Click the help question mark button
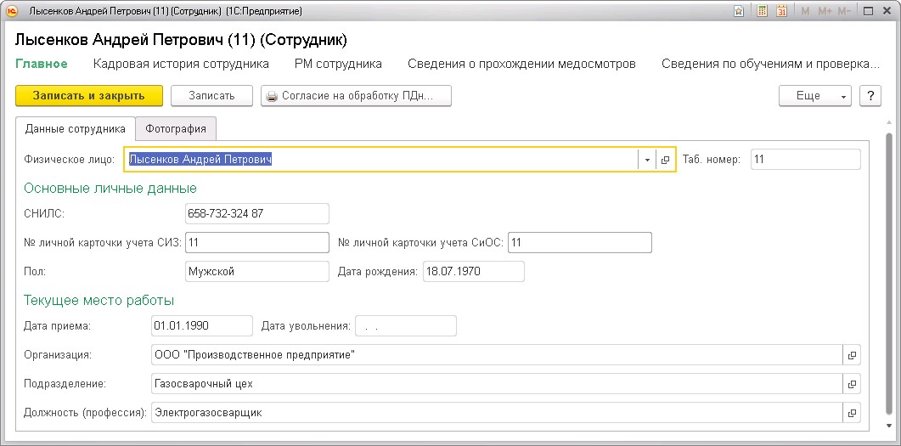901x446 pixels. point(870,96)
